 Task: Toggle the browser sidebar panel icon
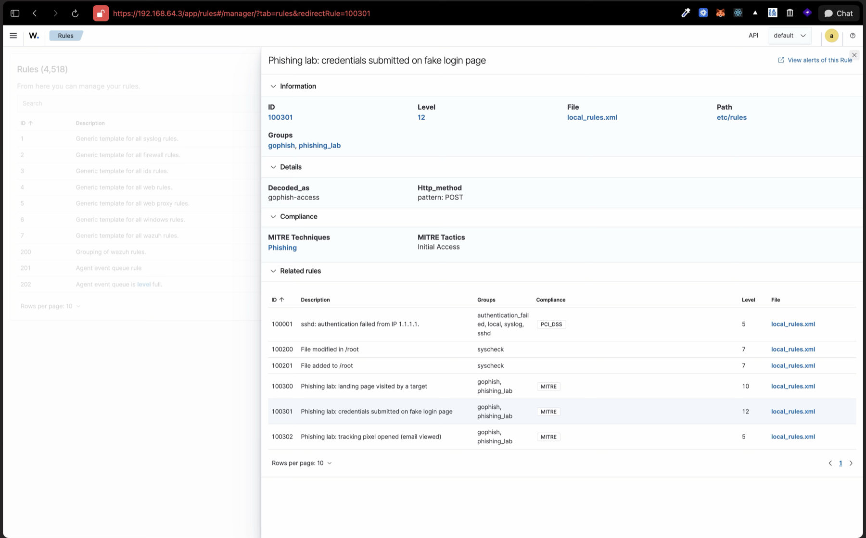(x=15, y=13)
